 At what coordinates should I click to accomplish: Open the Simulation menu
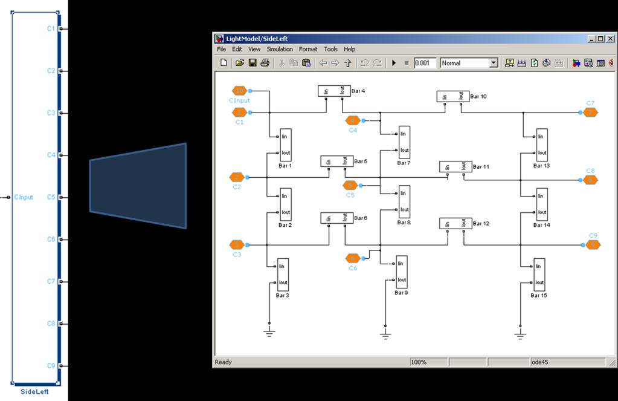pyautogui.click(x=280, y=49)
